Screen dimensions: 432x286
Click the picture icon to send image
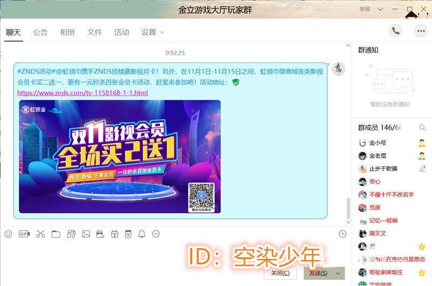[85, 234]
